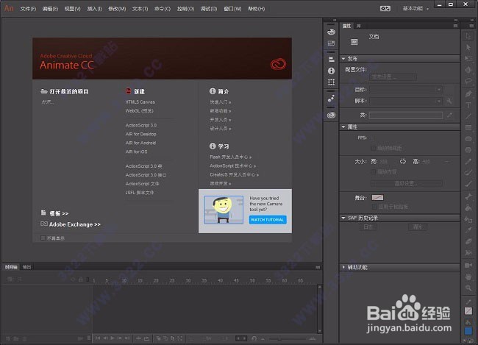
Task: Select the Free Transform tool
Action: tap(468, 59)
